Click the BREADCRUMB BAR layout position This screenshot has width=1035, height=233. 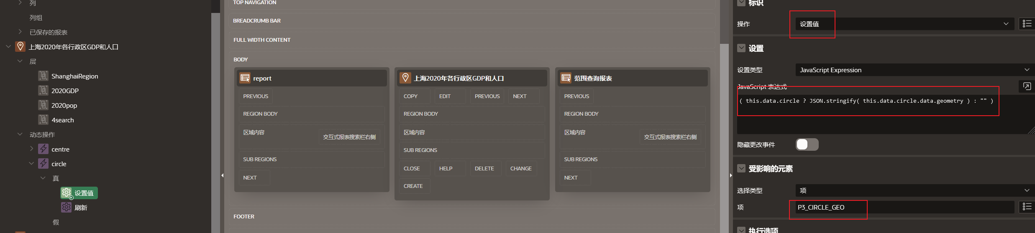[471, 20]
